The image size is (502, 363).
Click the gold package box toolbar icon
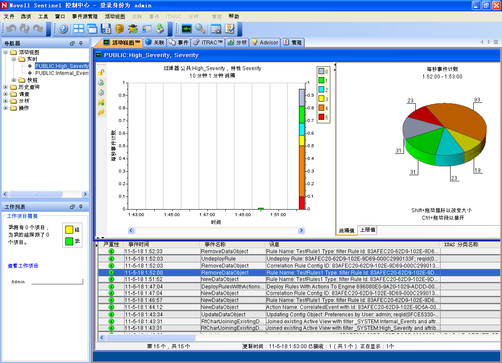pyautogui.click(x=119, y=29)
